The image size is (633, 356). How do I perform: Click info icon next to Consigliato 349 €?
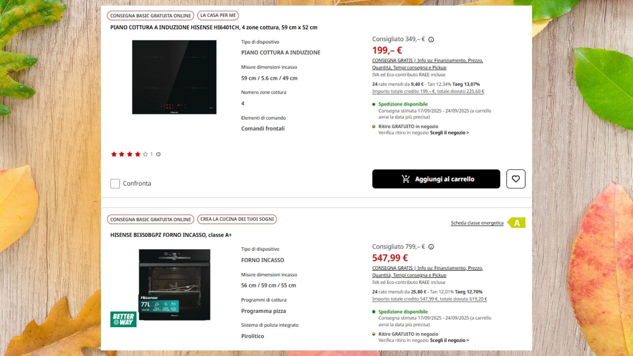point(431,40)
